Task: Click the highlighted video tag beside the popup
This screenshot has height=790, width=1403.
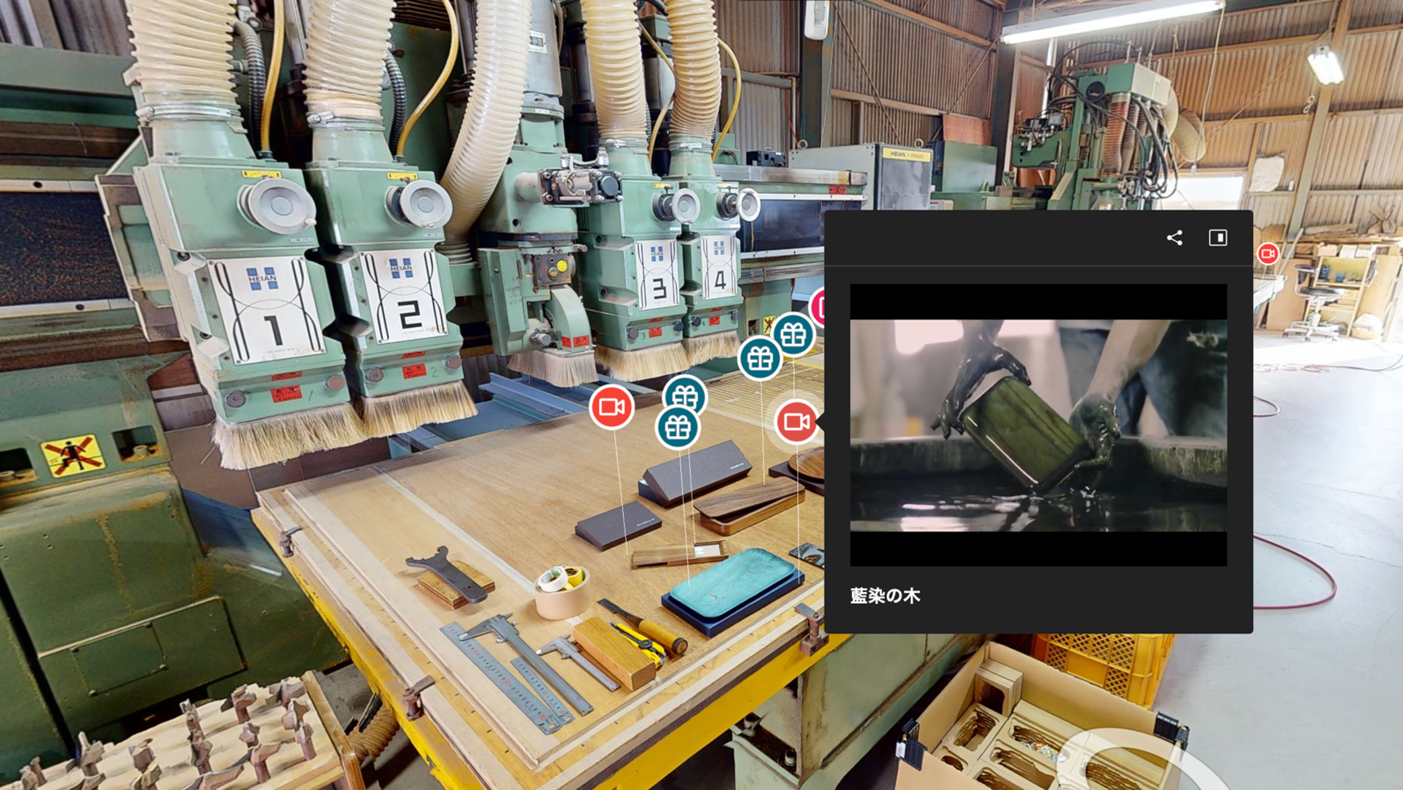Action: tap(796, 422)
